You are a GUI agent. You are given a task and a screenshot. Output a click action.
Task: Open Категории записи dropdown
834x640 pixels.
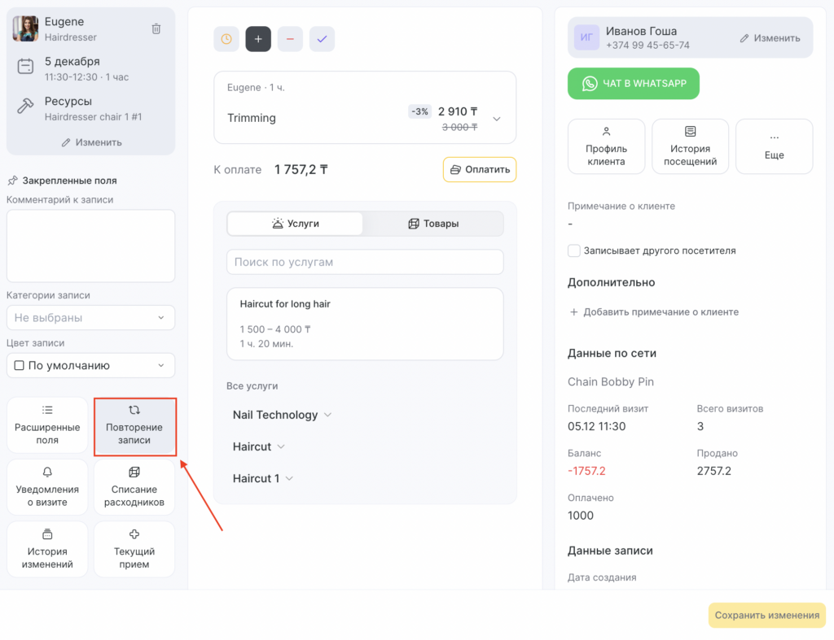click(90, 318)
